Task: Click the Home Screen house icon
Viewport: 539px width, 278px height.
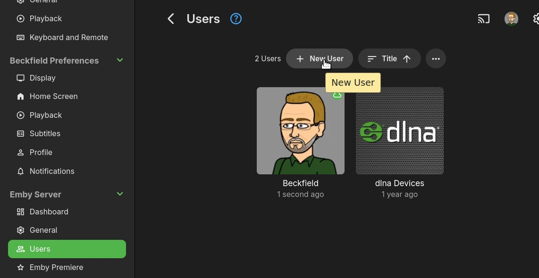Action: [21, 97]
